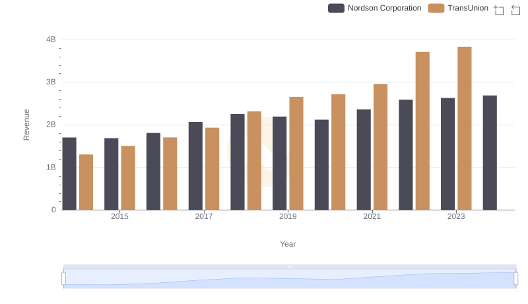Select Nordson Corporation bar for 2014
Image resolution: width=528 pixels, height=304 pixels.
[x=69, y=174]
